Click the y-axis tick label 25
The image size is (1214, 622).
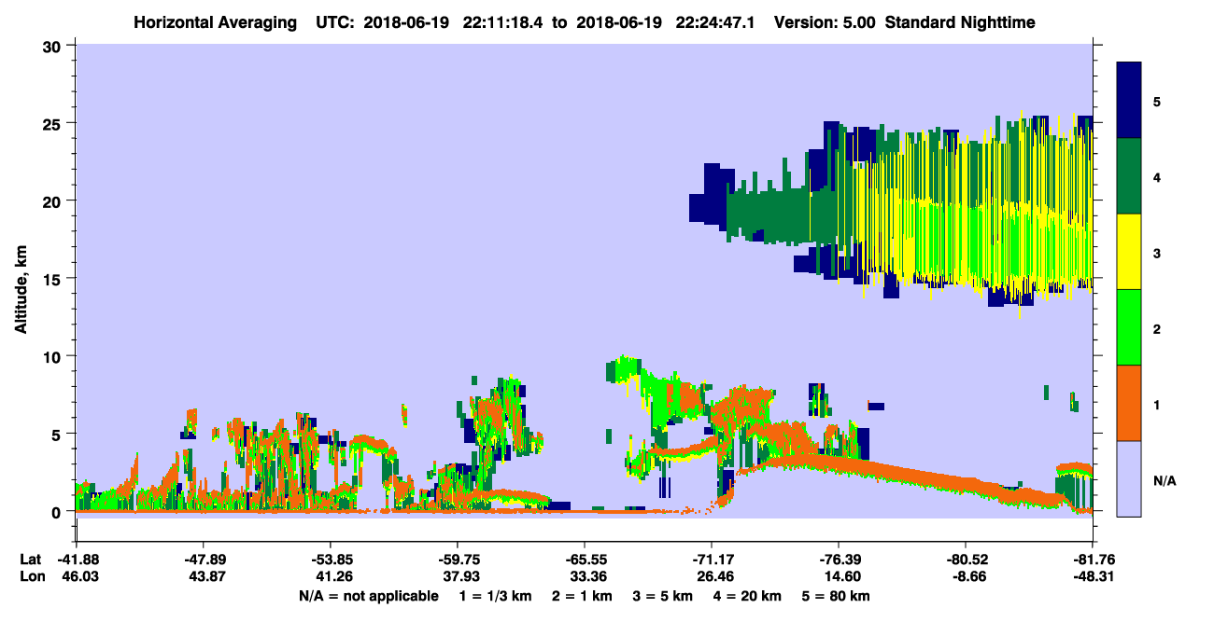[54, 123]
